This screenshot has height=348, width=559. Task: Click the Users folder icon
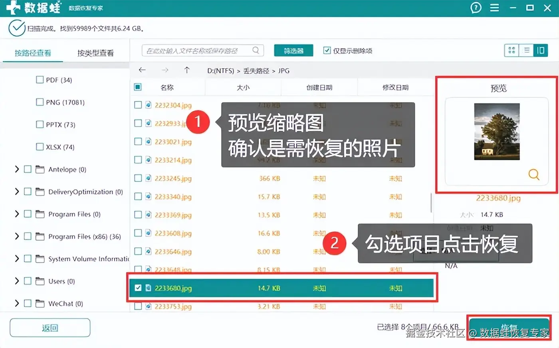click(40, 281)
